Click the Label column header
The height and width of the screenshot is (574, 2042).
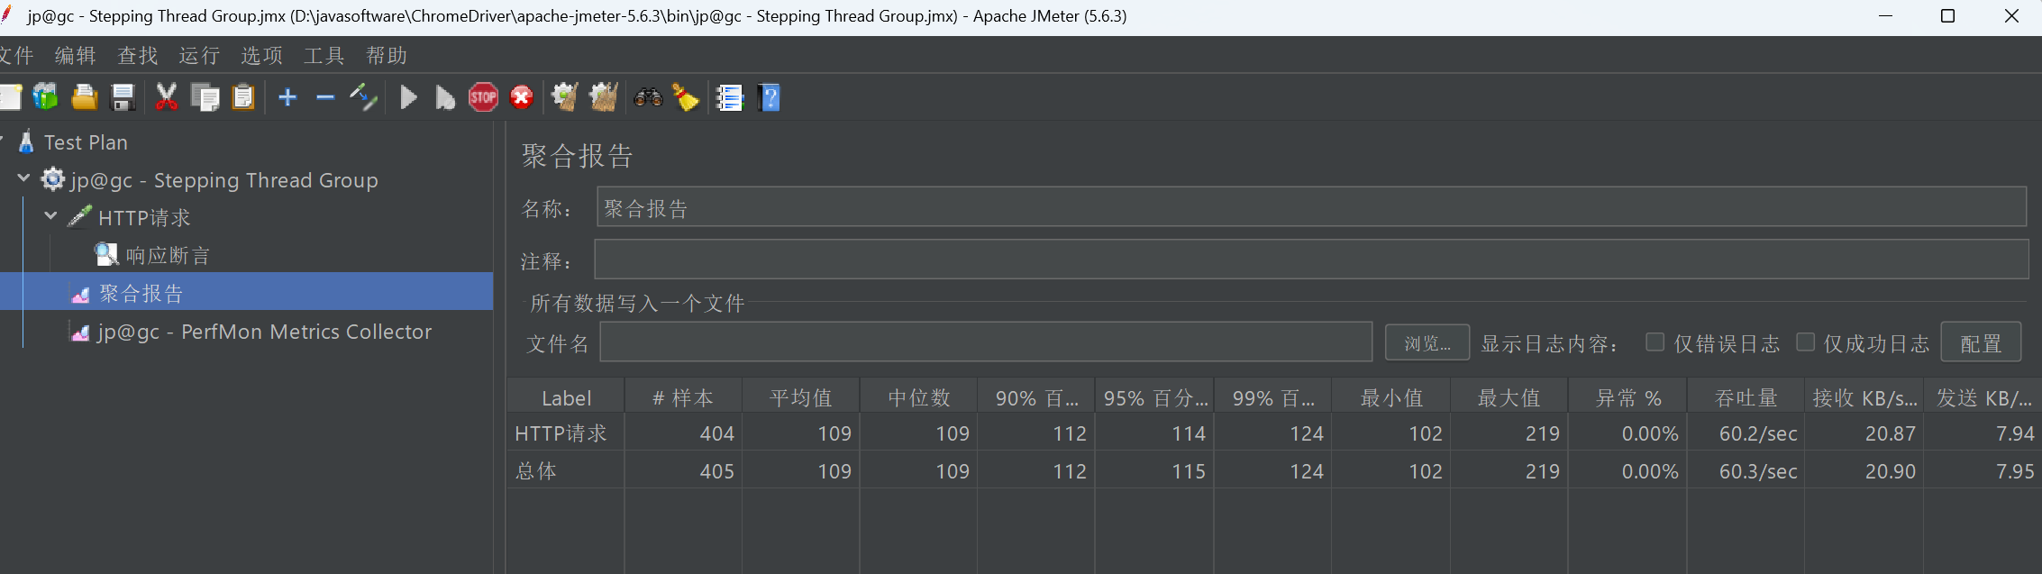566,398
